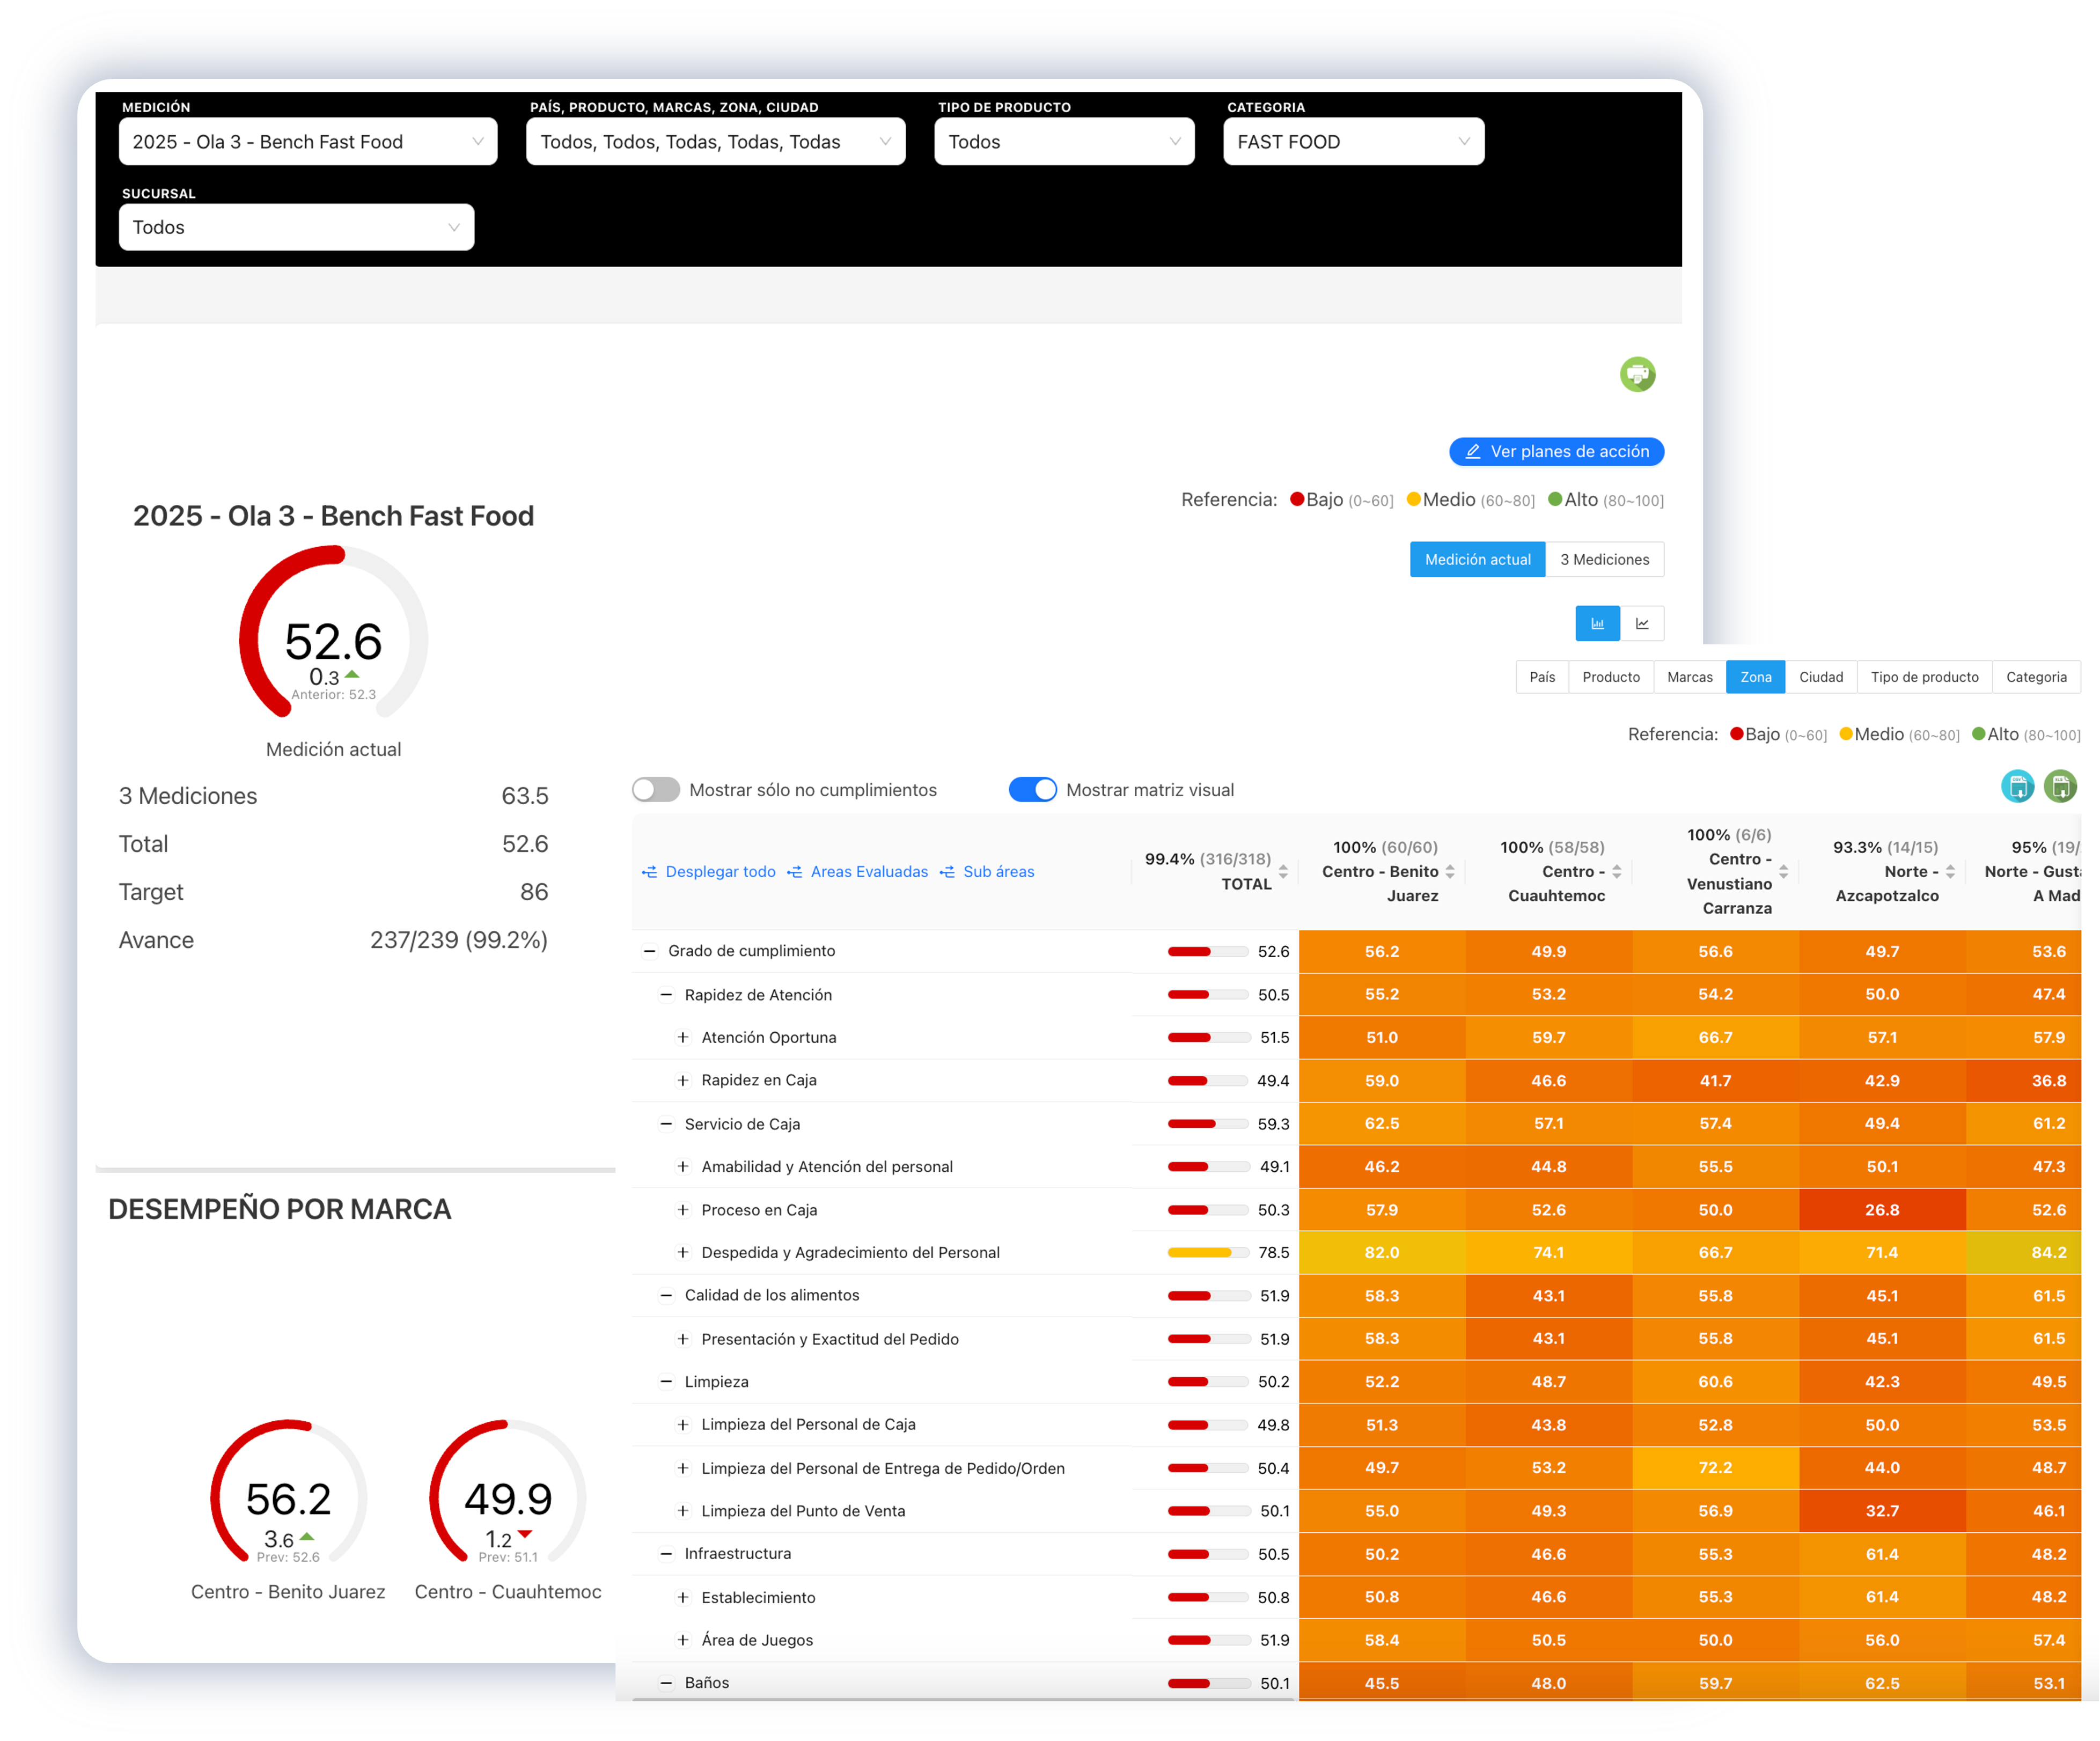This screenshot has height=1741, width=2100.
Task: Click the 82.0 heatmap cell
Action: tap(1382, 1253)
